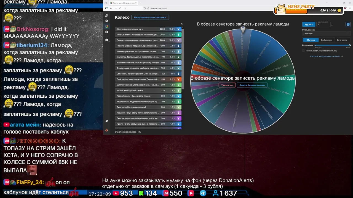Click lot Симулятор обманутого россиянина
Screen dimensions: 353x198
137,85
